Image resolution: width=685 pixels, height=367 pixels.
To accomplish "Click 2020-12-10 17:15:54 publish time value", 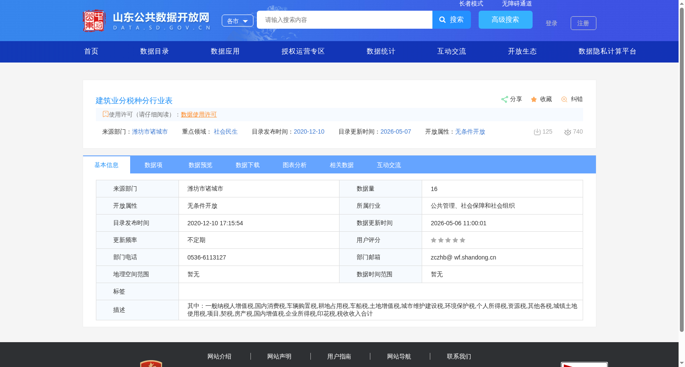I will 215,223.
